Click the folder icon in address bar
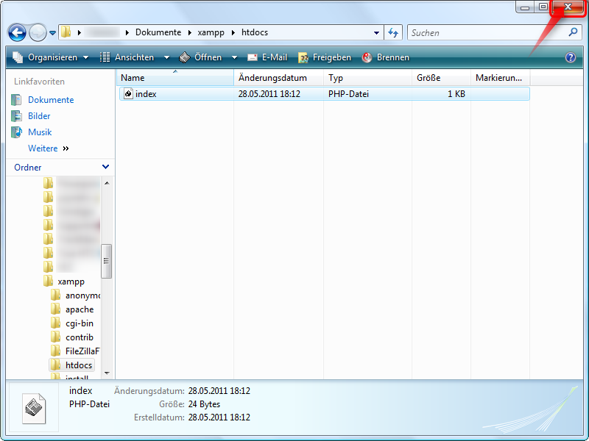 [x=66, y=32]
